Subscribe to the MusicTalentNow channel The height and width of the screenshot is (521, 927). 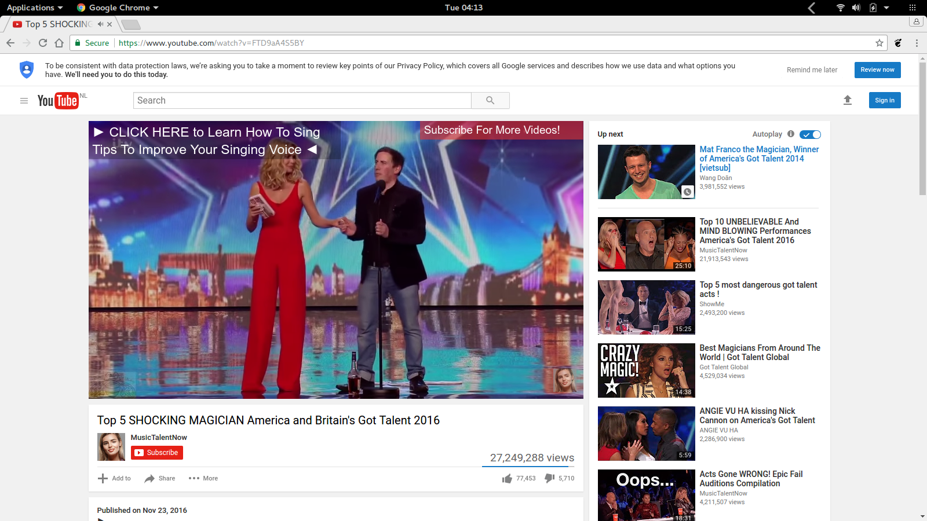pos(157,453)
